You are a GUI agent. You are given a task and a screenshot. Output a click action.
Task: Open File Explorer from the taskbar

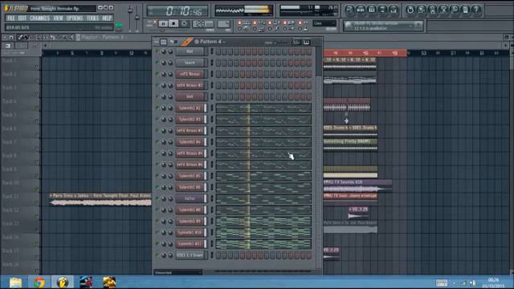point(15,282)
